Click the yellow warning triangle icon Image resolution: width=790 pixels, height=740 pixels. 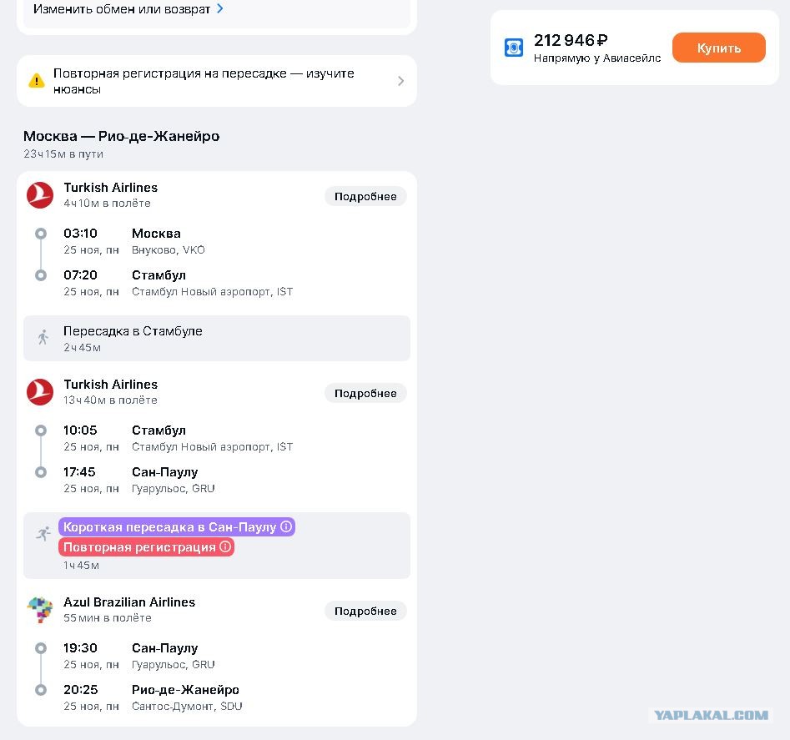36,81
